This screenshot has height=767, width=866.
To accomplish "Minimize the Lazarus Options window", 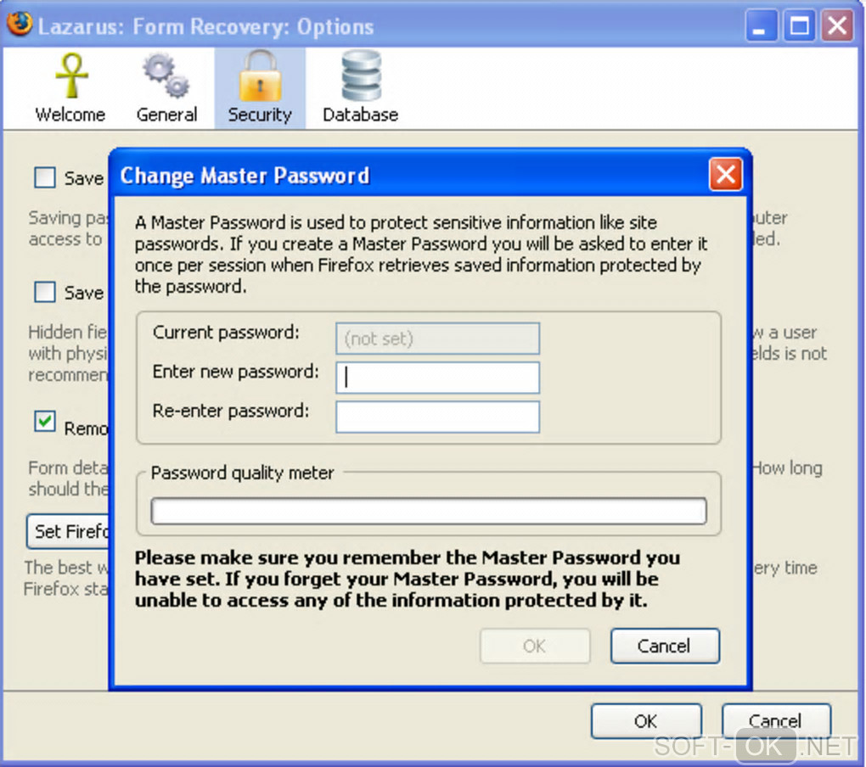I will [761, 25].
